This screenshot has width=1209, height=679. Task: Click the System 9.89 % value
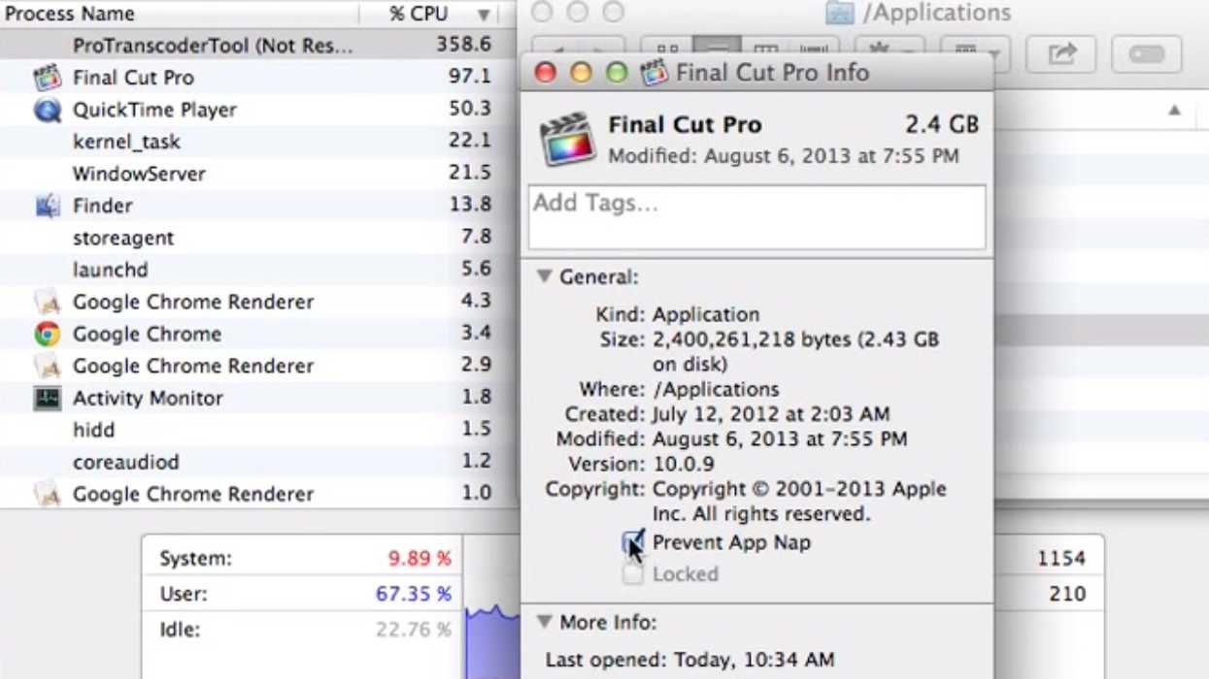point(420,559)
